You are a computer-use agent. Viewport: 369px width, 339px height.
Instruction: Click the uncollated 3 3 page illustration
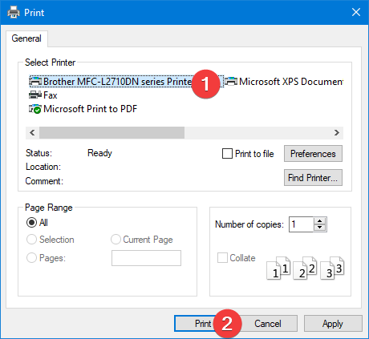[x=332, y=268]
